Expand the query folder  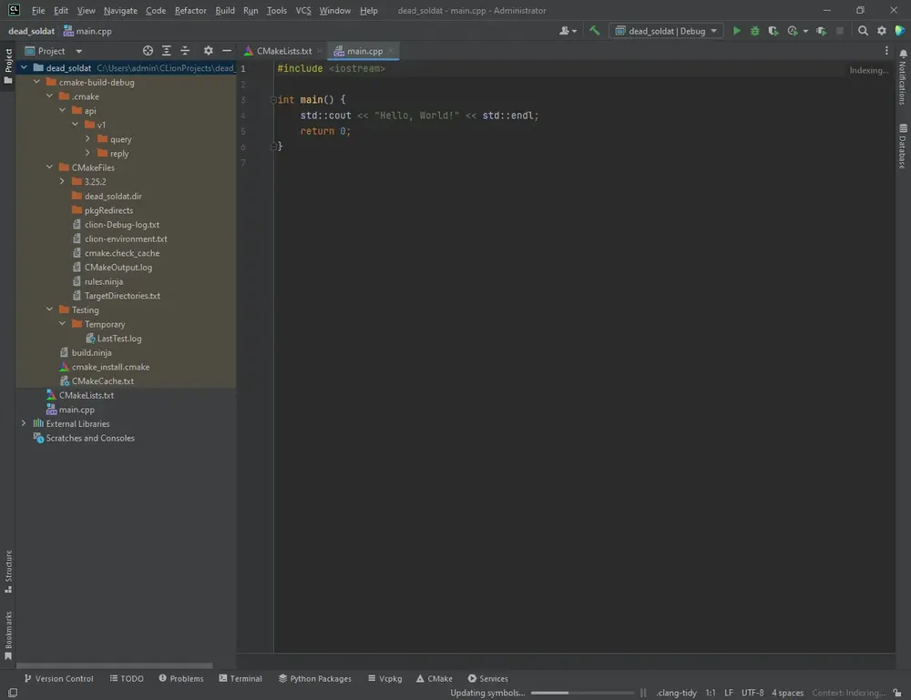click(88, 139)
